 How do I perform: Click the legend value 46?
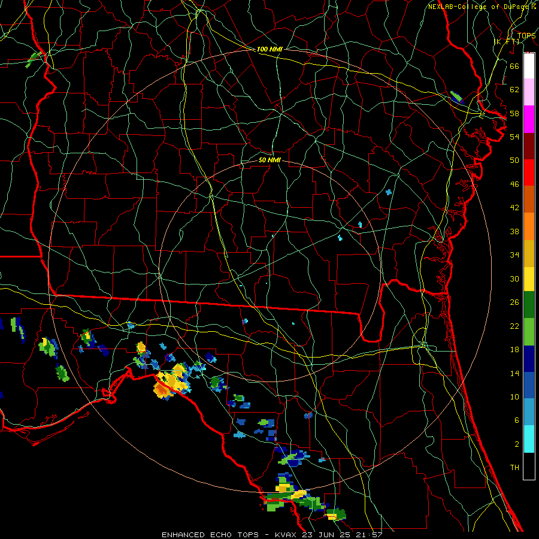tap(514, 184)
